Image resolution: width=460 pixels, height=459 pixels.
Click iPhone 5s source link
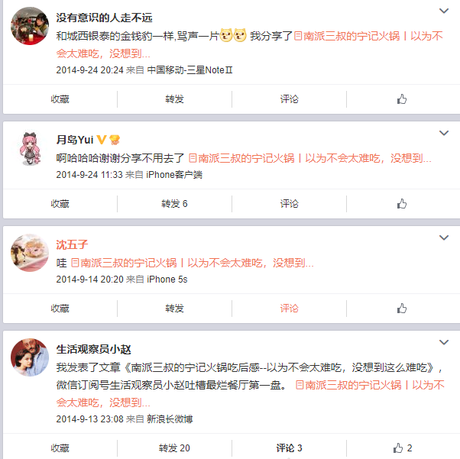pyautogui.click(x=167, y=280)
